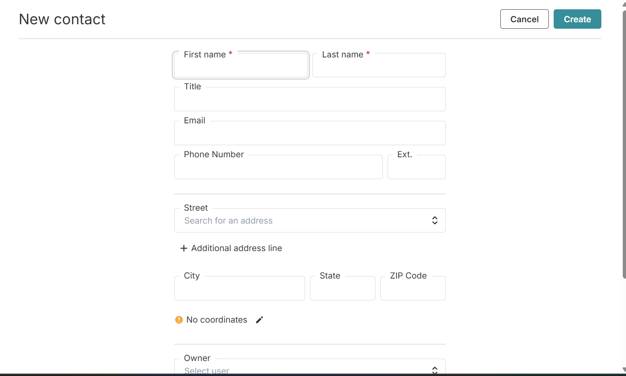This screenshot has height=376, width=626.
Task: Click the No coordinates text
Action: (217, 320)
